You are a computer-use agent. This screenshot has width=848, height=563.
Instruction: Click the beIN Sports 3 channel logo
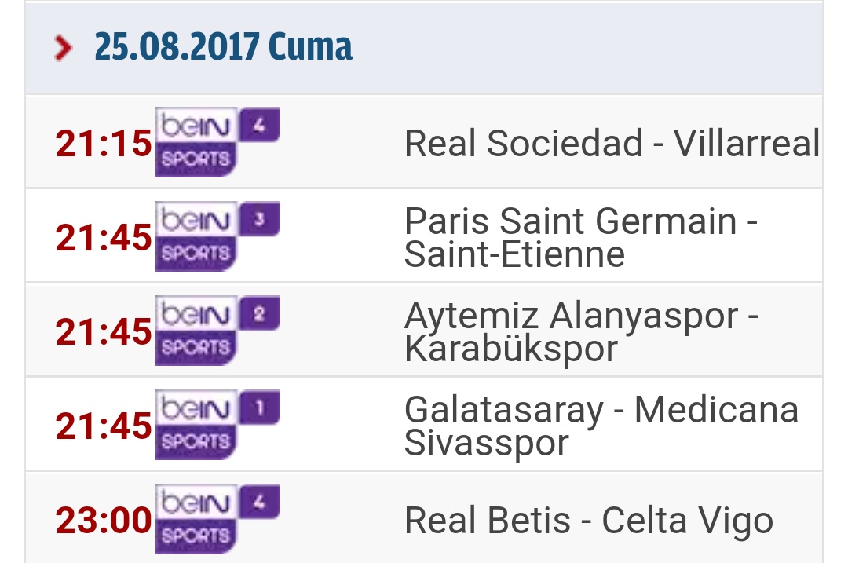(217, 236)
